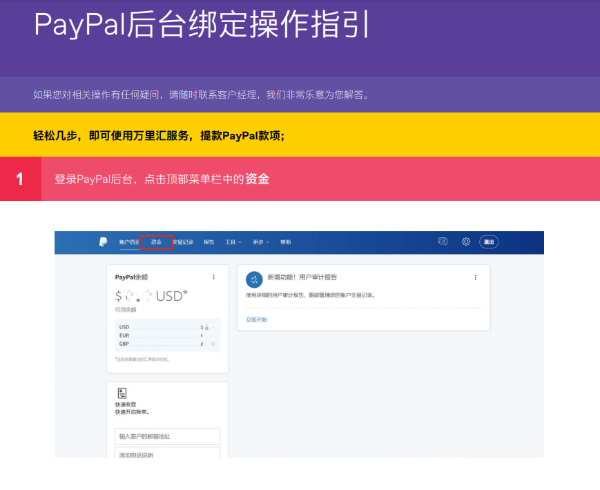The height and width of the screenshot is (490, 600).
Task: Click the rocket icon beside 新增功能
Action: click(254, 279)
